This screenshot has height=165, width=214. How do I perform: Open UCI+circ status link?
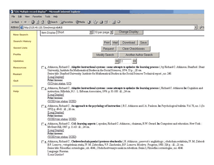(x=57, y=83)
